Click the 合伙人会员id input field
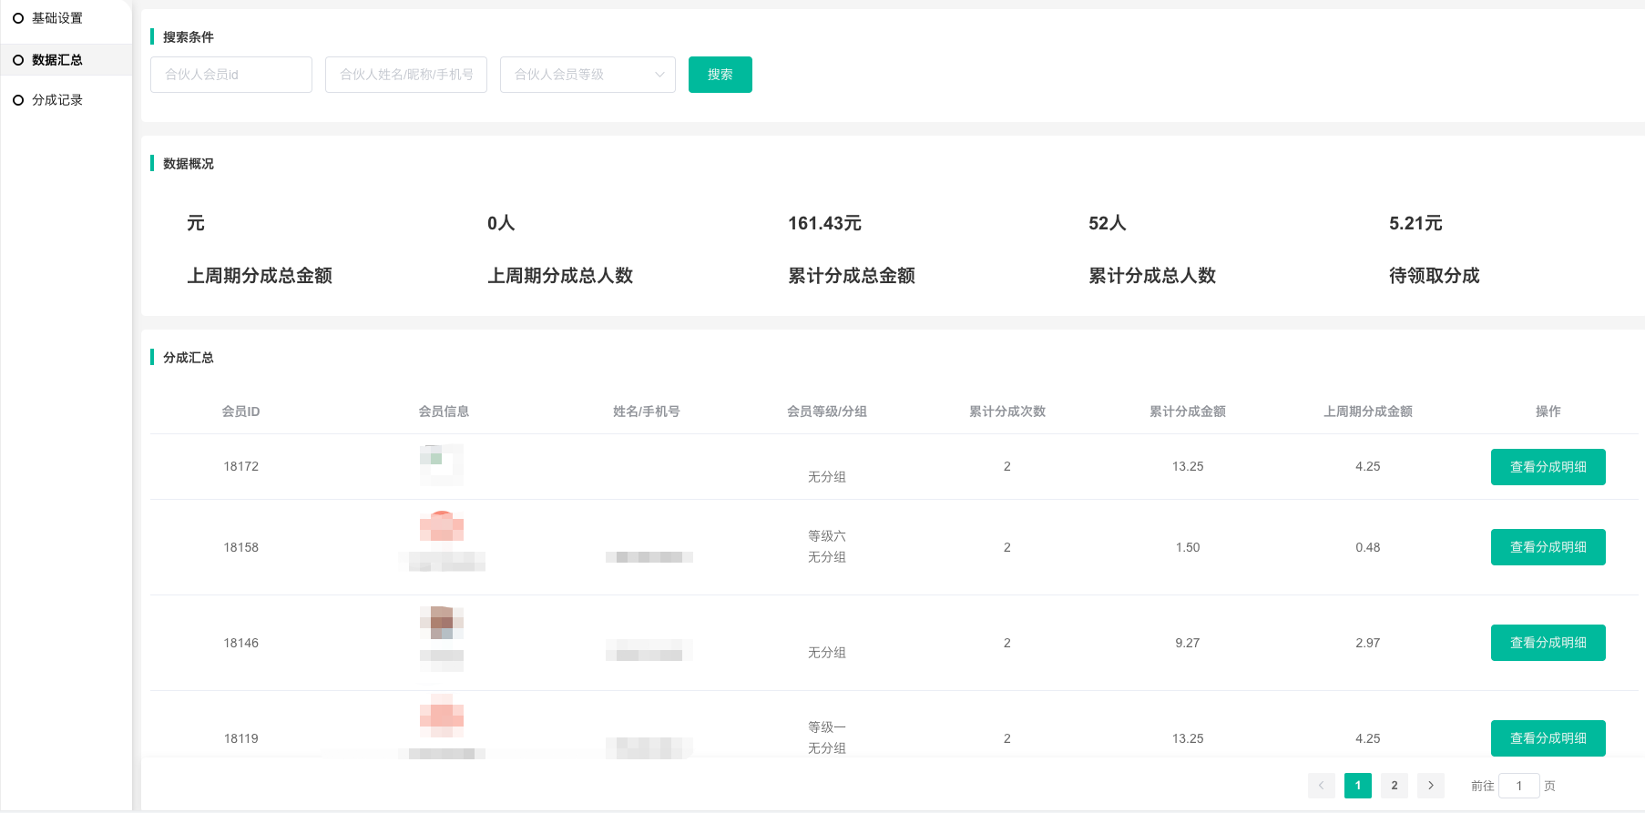Viewport: 1645px width, 813px height. pos(230,75)
